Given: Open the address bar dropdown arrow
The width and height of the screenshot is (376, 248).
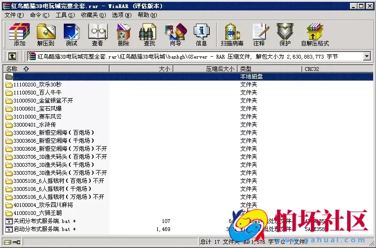Looking at the screenshot, I should (367, 57).
